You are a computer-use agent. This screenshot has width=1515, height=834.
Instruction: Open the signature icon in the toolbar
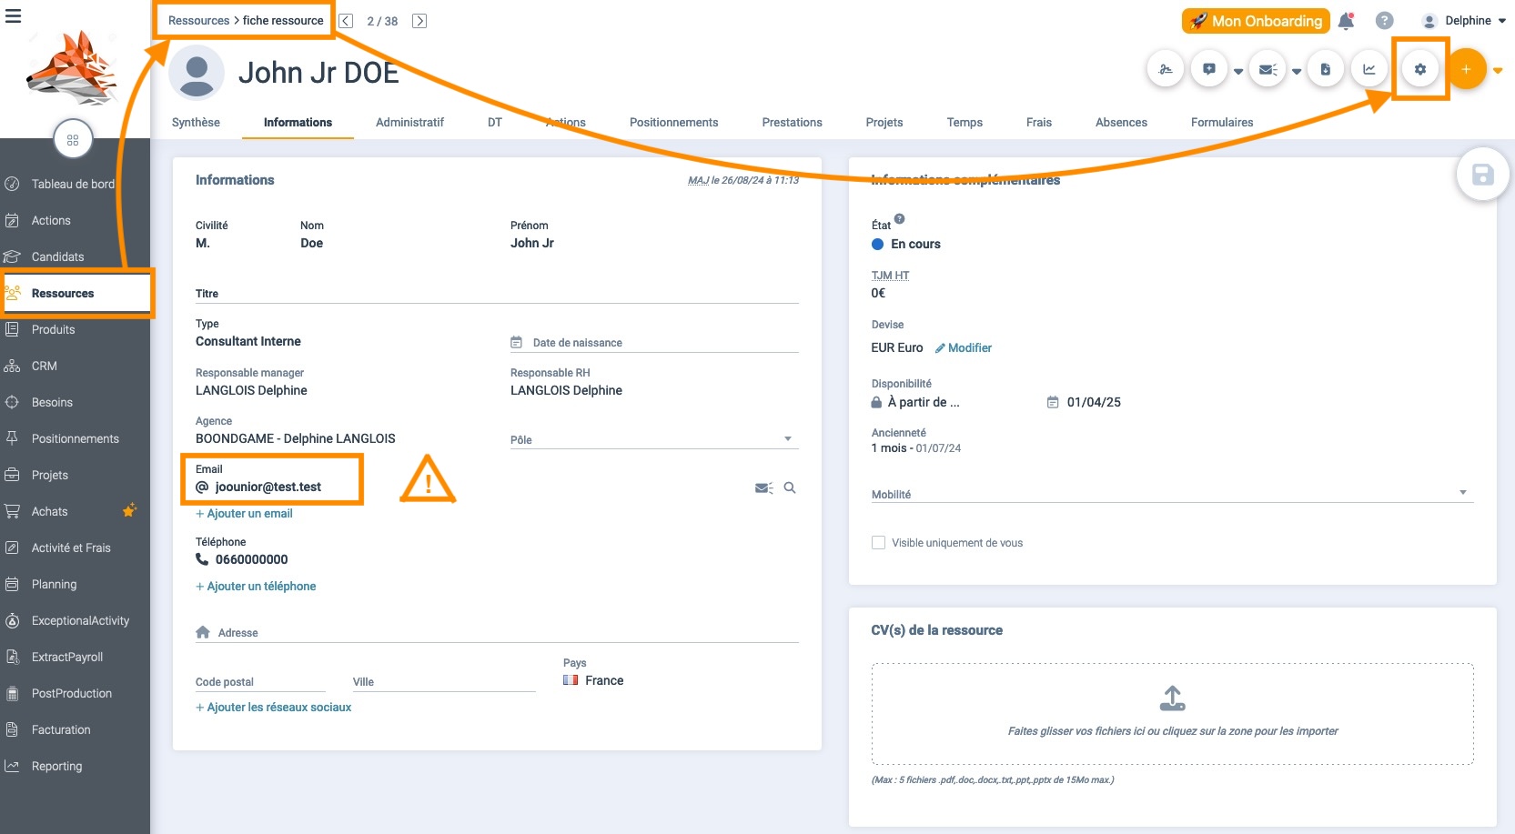[1166, 69]
